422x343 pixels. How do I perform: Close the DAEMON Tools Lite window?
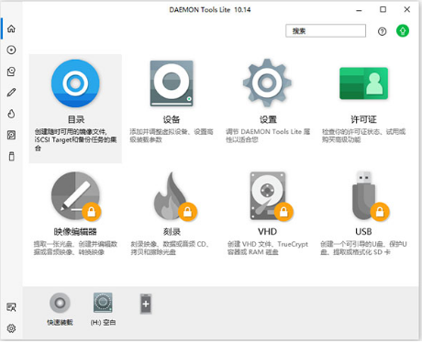click(x=407, y=9)
